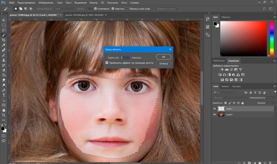Select the Brush tool
The width and height of the screenshot is (277, 164).
coord(4,55)
